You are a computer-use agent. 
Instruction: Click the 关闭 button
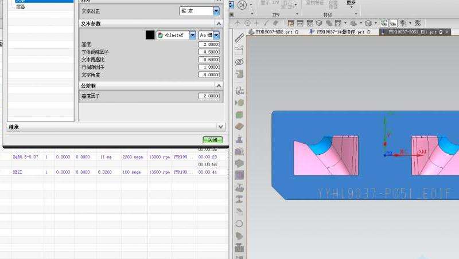(212, 140)
